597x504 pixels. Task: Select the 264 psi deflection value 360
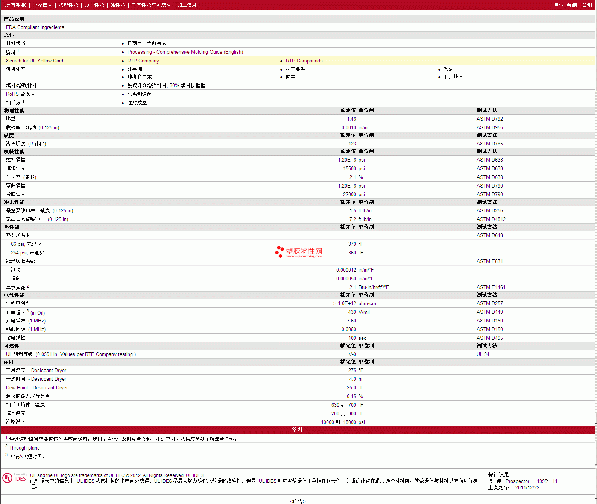pyautogui.click(x=352, y=253)
